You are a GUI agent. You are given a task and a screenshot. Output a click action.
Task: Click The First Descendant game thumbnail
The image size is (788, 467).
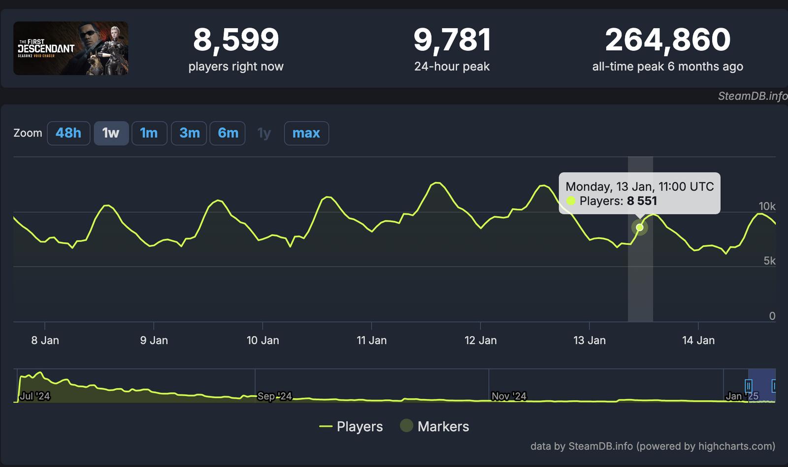tap(70, 48)
